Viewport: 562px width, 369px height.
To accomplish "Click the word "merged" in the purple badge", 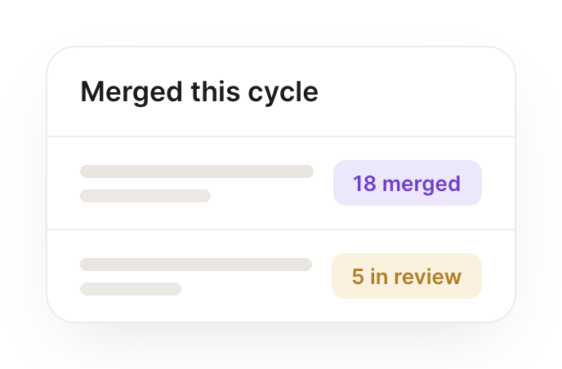I will coord(421,184).
